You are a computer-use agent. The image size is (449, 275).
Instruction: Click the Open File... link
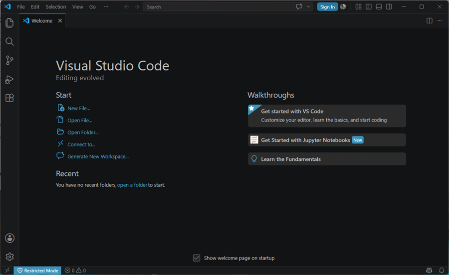point(80,121)
